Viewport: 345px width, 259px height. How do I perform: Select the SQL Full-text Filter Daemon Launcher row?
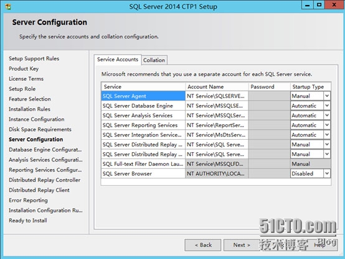[143, 164]
